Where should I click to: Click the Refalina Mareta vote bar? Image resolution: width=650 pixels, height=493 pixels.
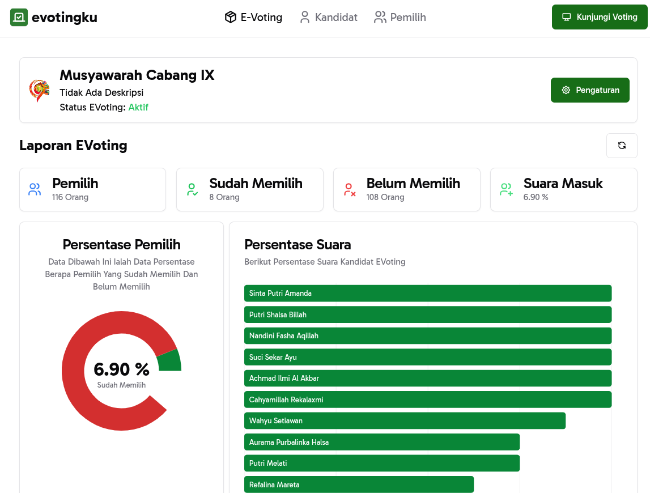pos(359,484)
